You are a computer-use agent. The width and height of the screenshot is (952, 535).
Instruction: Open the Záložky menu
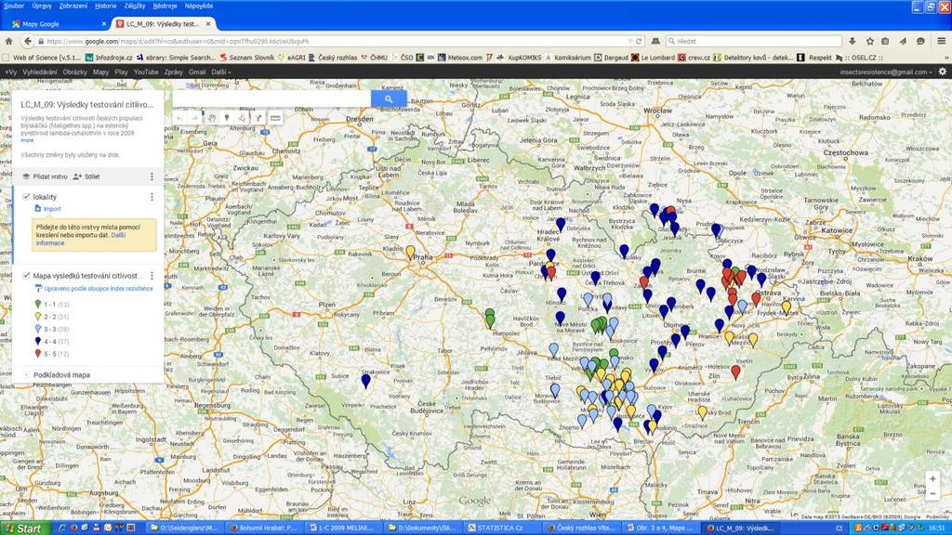[x=135, y=6]
